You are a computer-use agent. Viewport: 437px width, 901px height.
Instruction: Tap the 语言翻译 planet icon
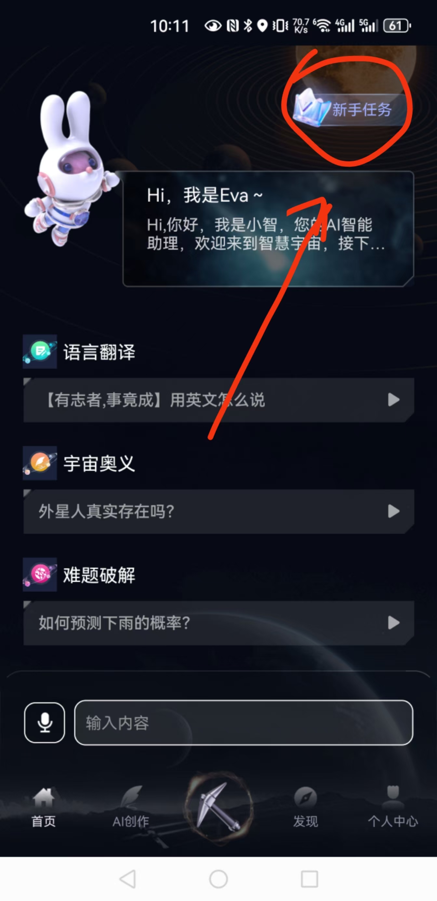[40, 351]
